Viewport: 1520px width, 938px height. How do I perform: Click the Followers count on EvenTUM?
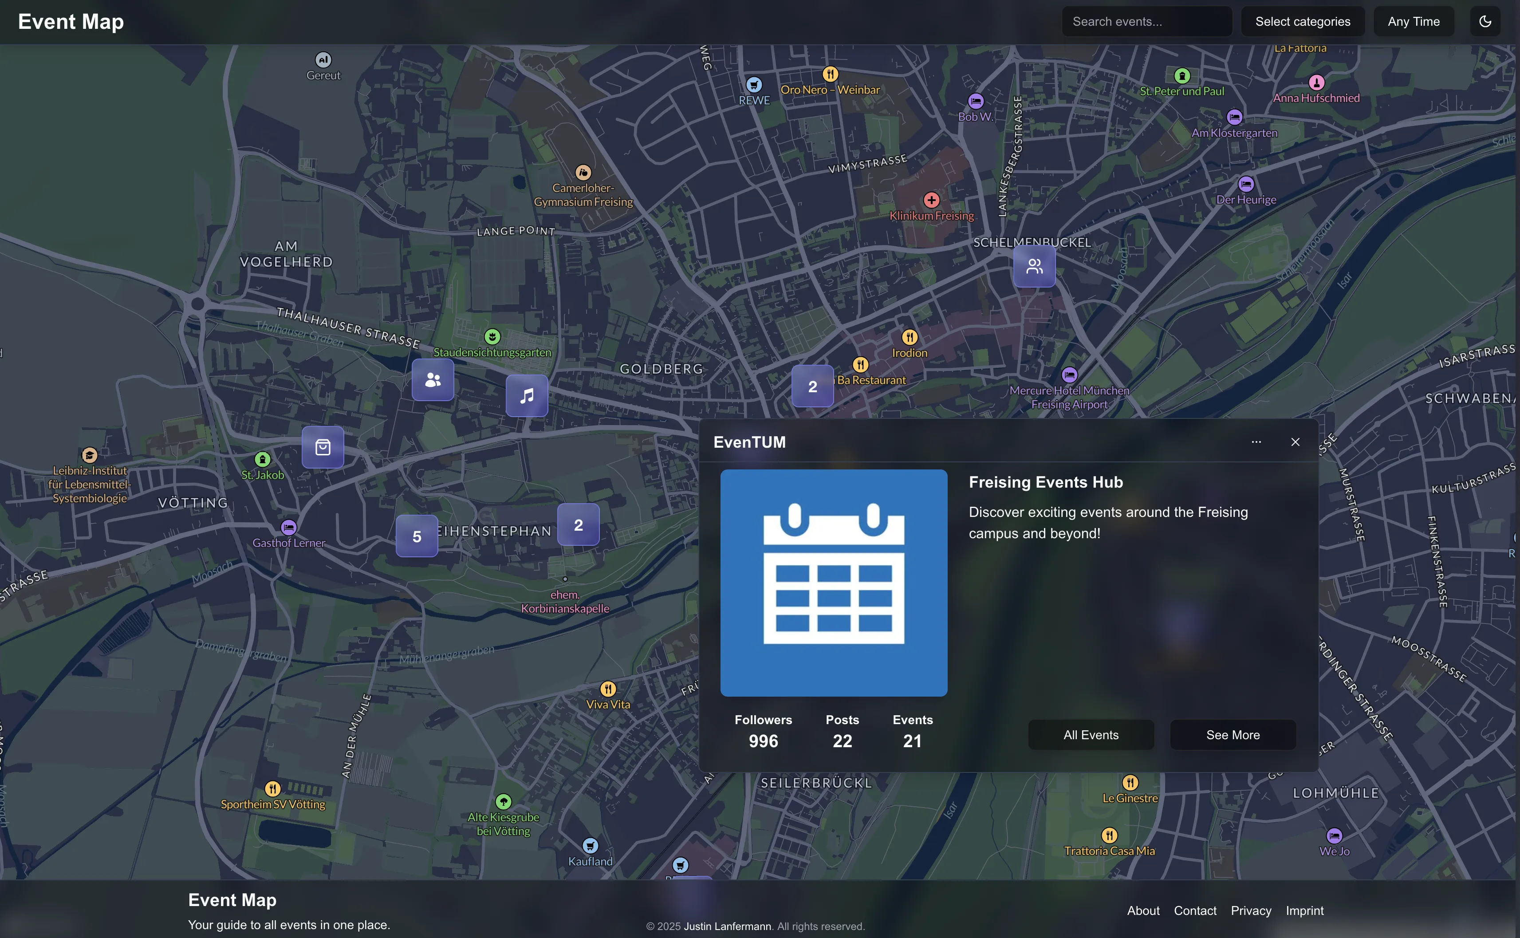763,731
